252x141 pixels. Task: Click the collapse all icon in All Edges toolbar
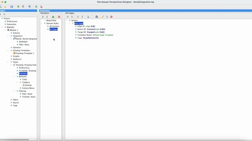pos(72,17)
